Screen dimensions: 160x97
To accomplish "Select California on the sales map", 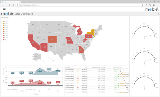I will coord(33,42).
